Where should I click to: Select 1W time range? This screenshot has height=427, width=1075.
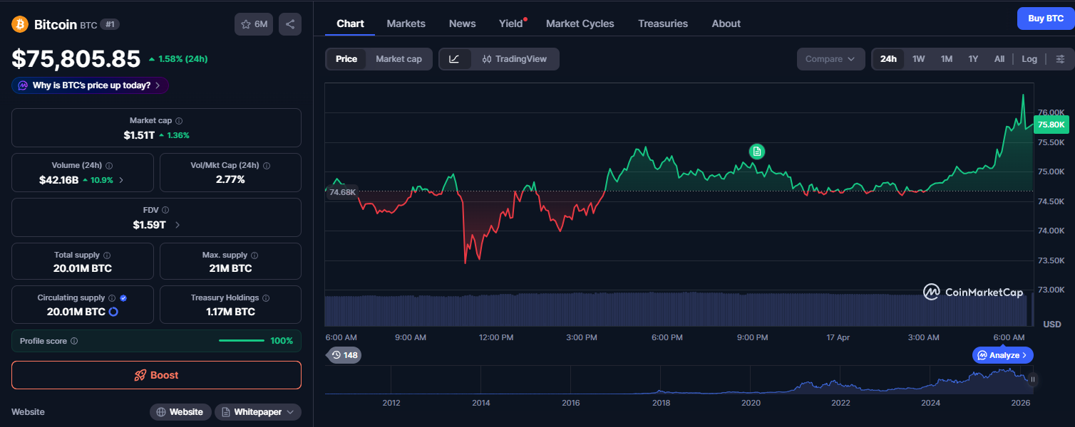[919, 59]
